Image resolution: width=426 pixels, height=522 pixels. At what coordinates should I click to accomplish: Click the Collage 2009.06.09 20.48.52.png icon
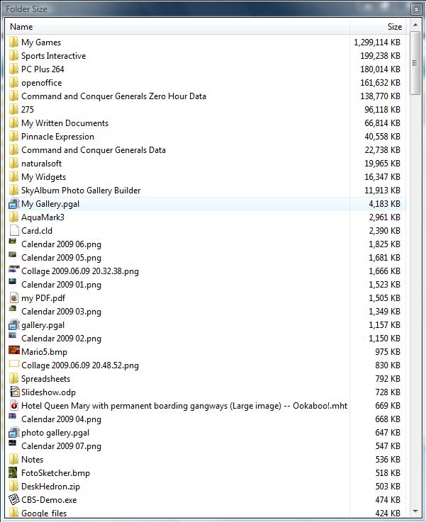click(14, 363)
